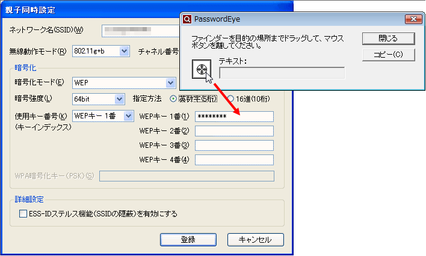The image size is (426, 256).
Task: Click the WEPキー 3番 input field
Action: (x=234, y=145)
